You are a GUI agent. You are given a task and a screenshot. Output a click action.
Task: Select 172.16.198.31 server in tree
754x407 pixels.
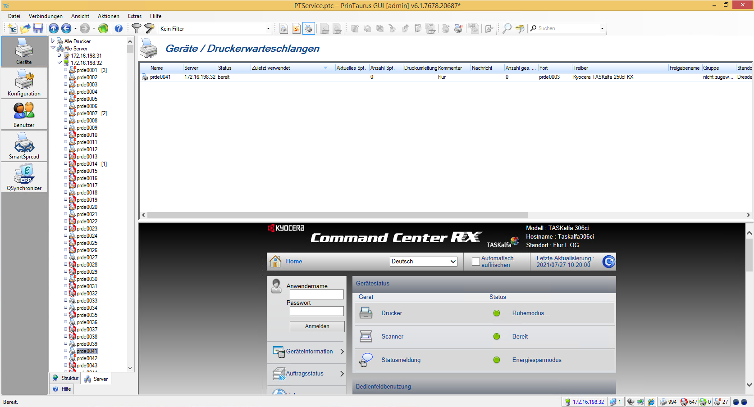tap(86, 56)
